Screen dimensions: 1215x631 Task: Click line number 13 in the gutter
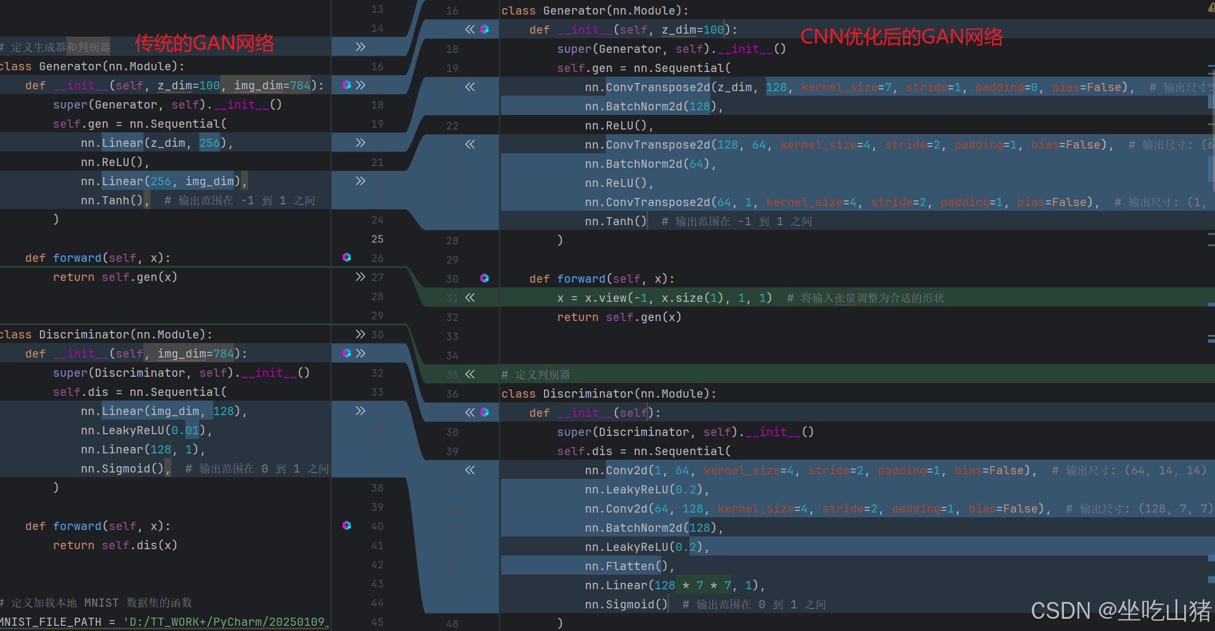tap(378, 9)
